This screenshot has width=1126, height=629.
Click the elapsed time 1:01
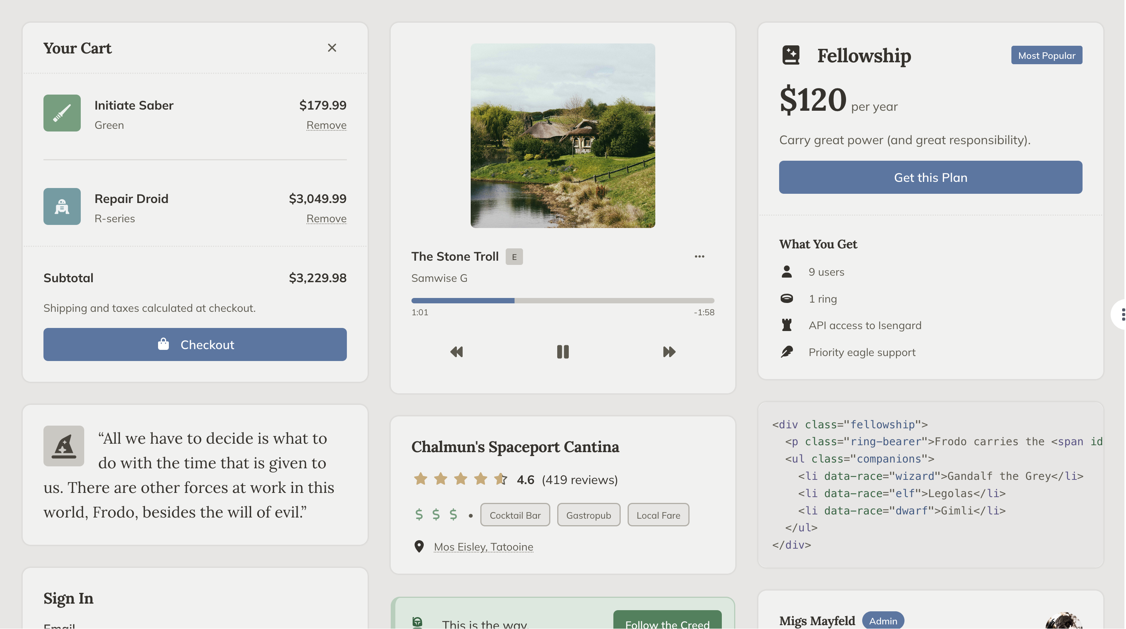pyautogui.click(x=420, y=313)
